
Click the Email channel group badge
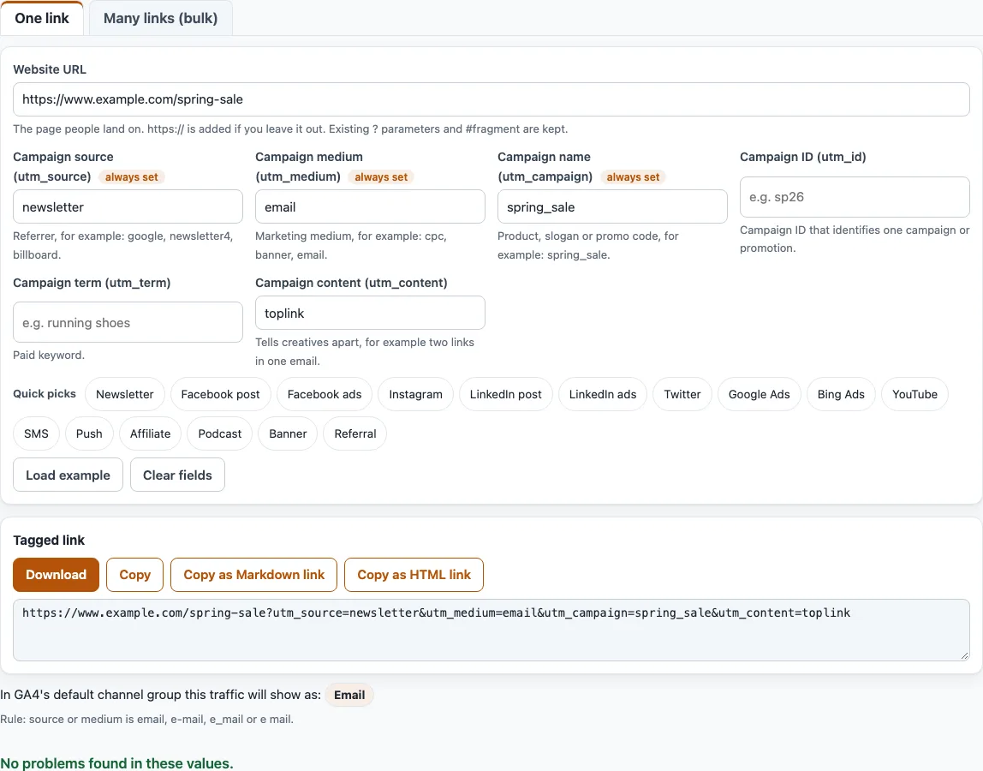click(x=349, y=695)
